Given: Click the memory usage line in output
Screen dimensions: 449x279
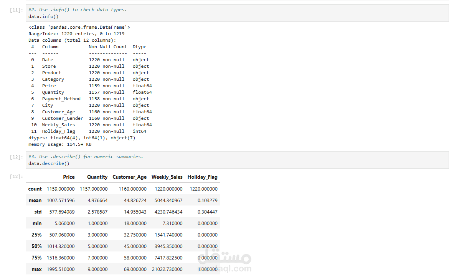Looking at the screenshot, I should [x=60, y=144].
